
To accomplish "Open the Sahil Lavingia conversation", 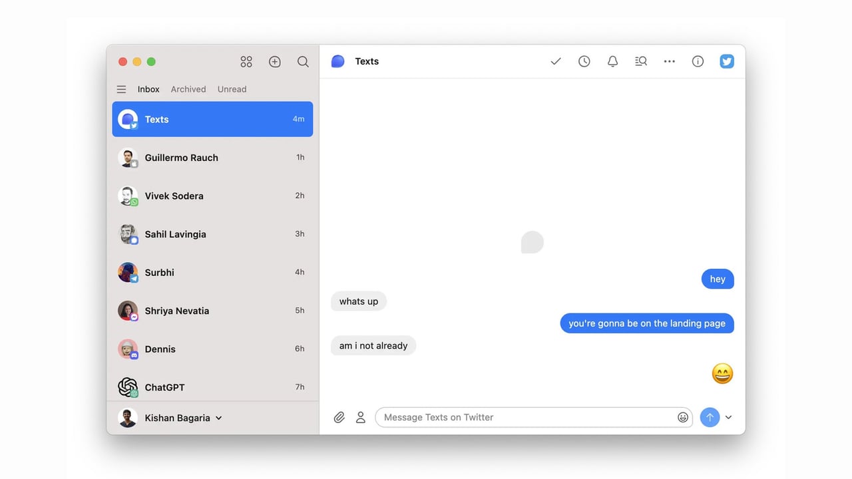I will point(212,234).
